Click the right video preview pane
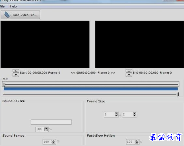The height and width of the screenshot is (146, 184). [x=140, y=44]
